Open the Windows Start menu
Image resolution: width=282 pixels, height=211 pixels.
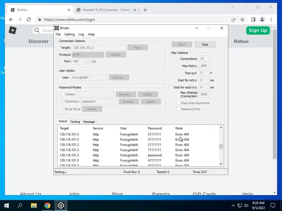click(x=7, y=206)
